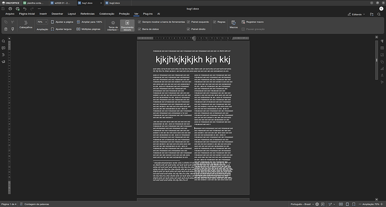This screenshot has width=386, height=207.
Task: Click the indent marker on the horizontal ruler
Action: [194, 38]
